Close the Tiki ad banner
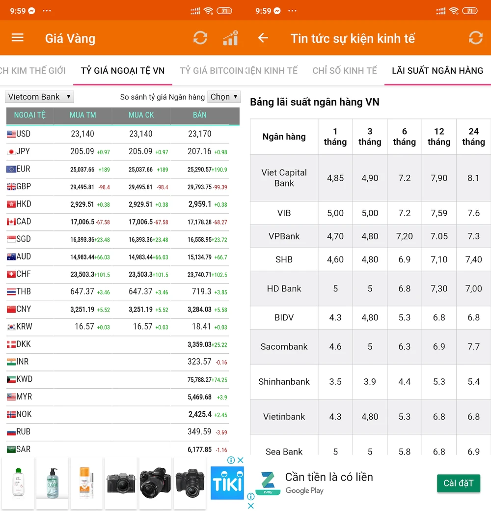 (240, 460)
